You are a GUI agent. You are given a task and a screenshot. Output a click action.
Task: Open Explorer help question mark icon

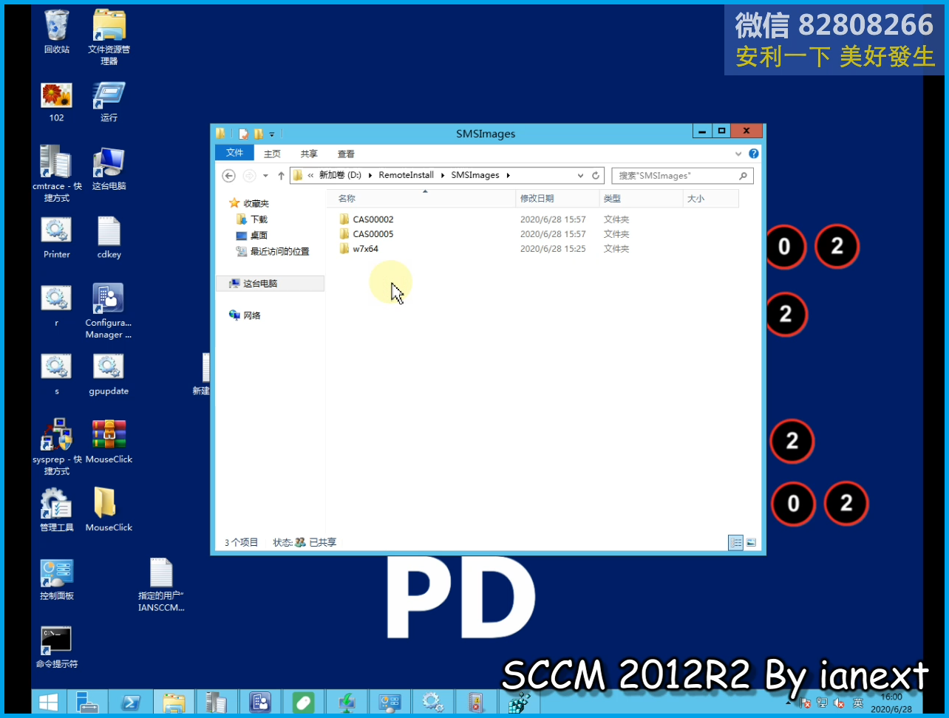click(x=753, y=154)
